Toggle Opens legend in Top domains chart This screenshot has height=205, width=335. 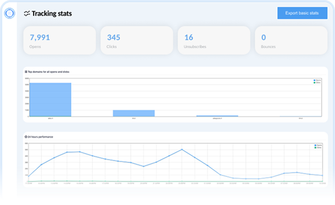(x=317, y=81)
